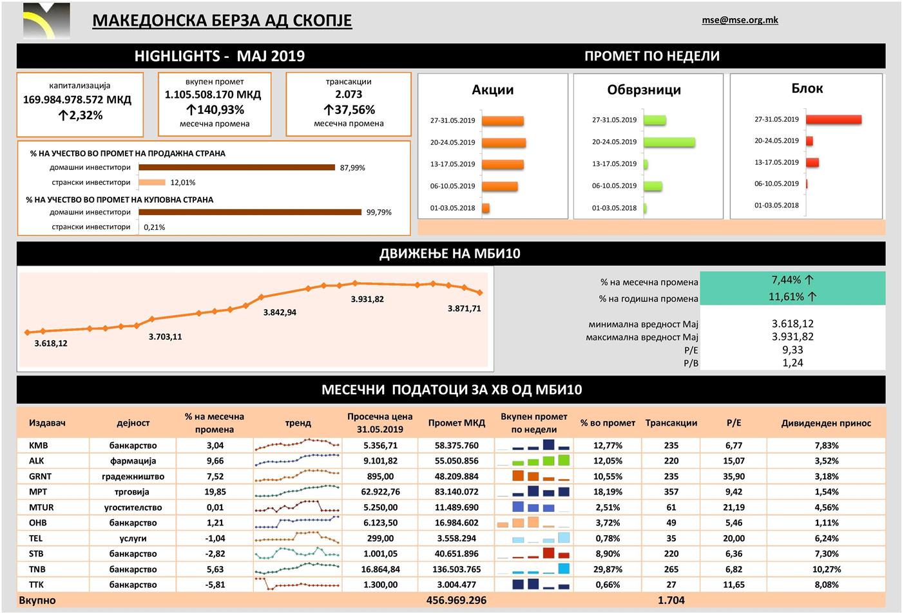Open the mse@mse.org.mk email link
The image size is (902, 613).
coord(740,20)
